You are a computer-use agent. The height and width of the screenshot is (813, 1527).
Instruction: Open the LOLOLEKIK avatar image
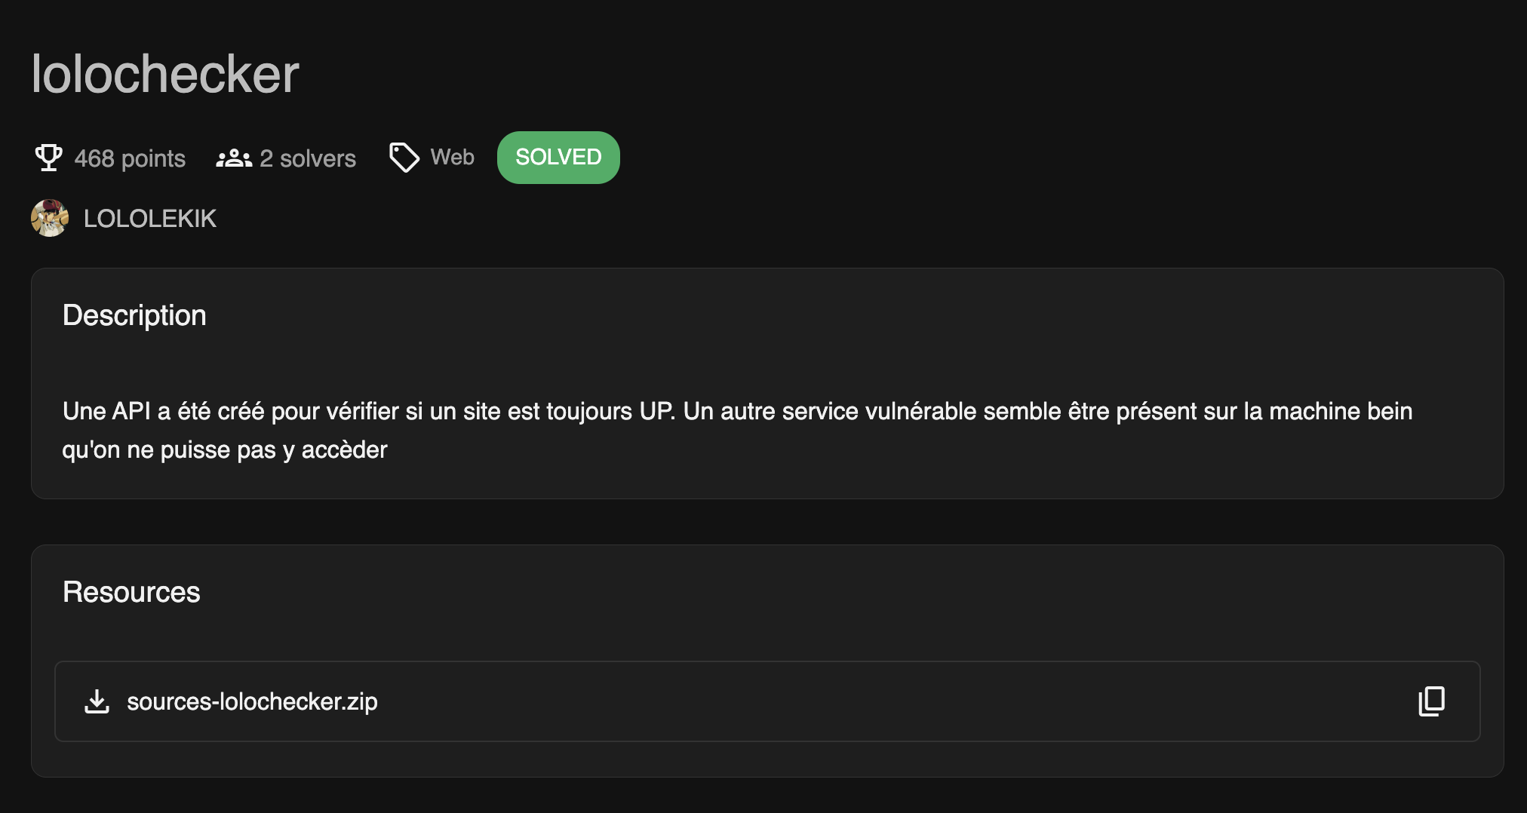point(50,218)
